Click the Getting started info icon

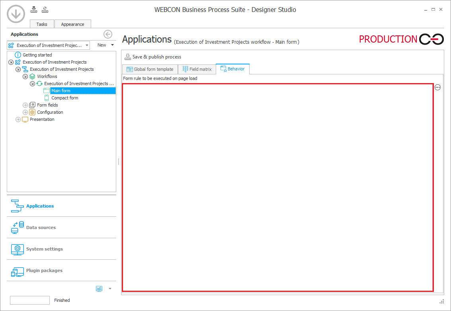pos(18,54)
